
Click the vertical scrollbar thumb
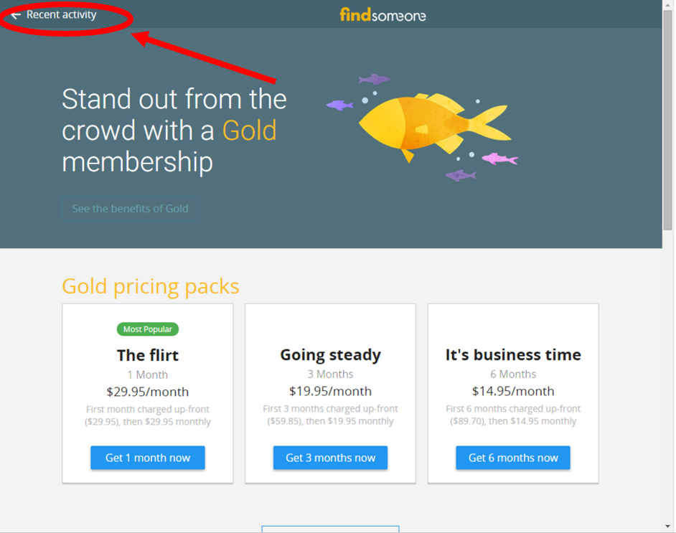pyautogui.click(x=668, y=122)
